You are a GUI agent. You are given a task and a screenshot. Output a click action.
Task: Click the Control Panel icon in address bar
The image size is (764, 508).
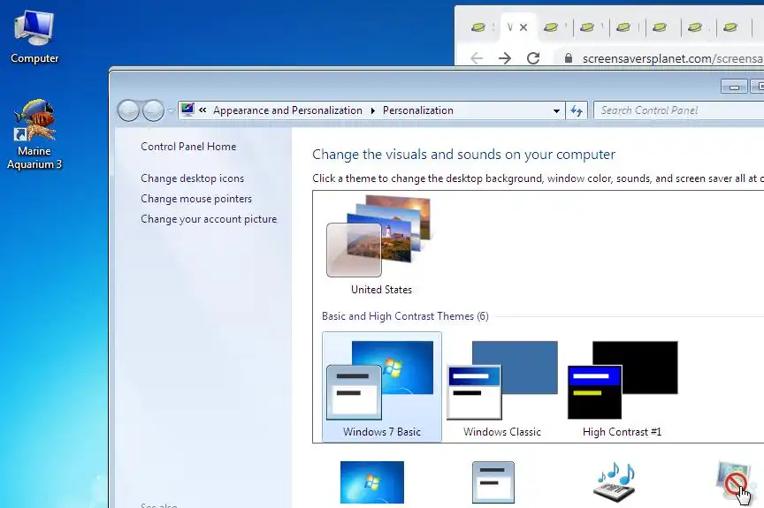pos(187,110)
